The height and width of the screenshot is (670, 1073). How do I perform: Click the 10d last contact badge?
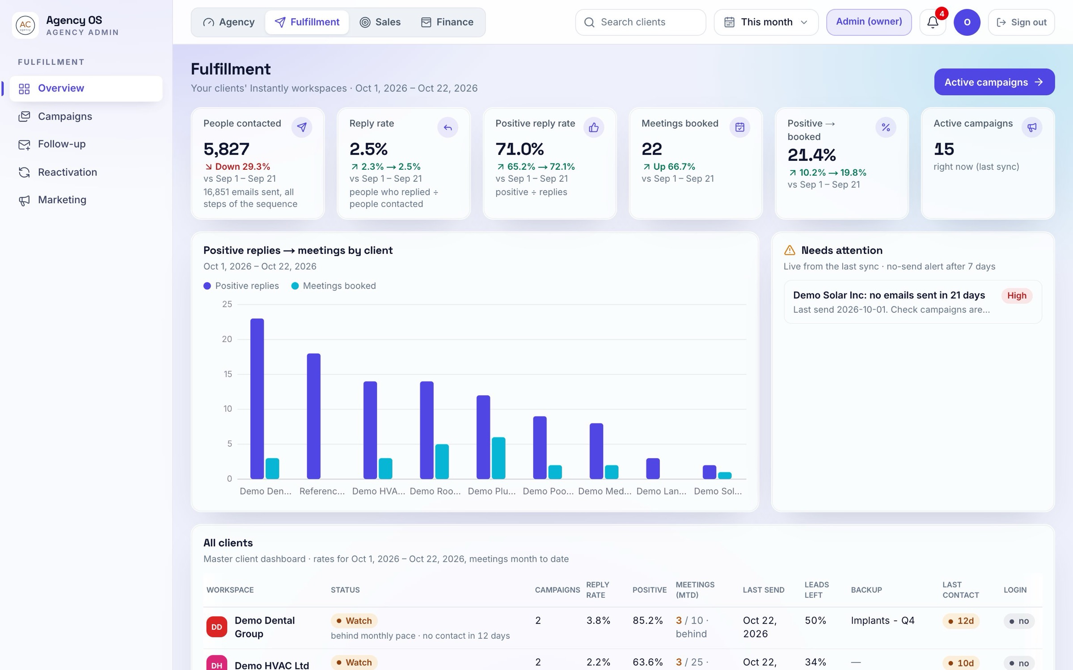click(961, 663)
